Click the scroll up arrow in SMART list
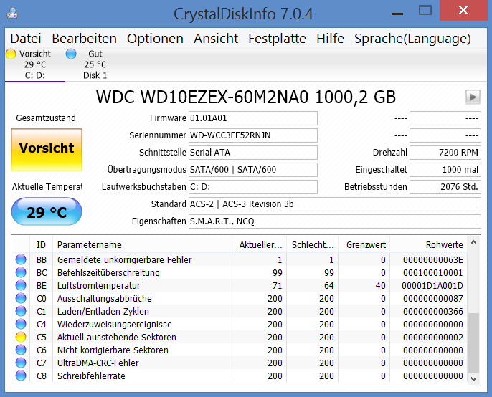492x397 pixels. [x=474, y=243]
